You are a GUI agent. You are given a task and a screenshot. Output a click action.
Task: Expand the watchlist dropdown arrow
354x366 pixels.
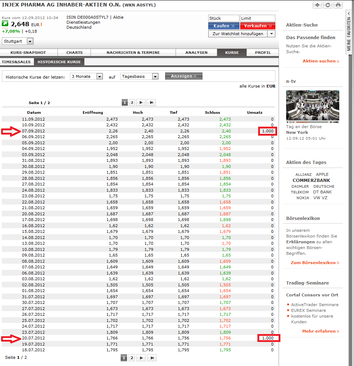(271, 34)
